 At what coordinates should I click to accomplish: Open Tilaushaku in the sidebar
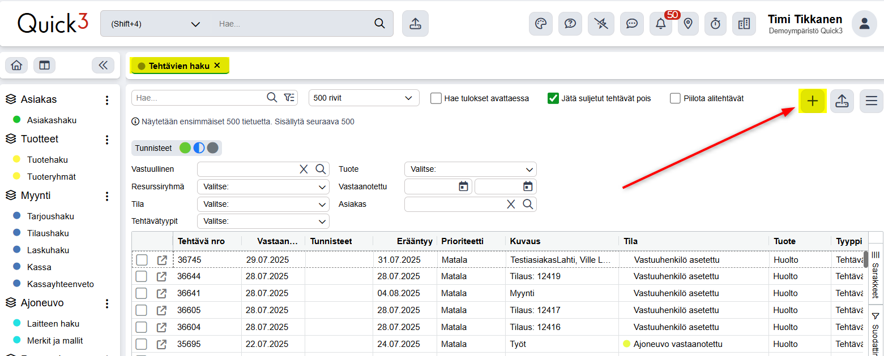[x=48, y=233]
